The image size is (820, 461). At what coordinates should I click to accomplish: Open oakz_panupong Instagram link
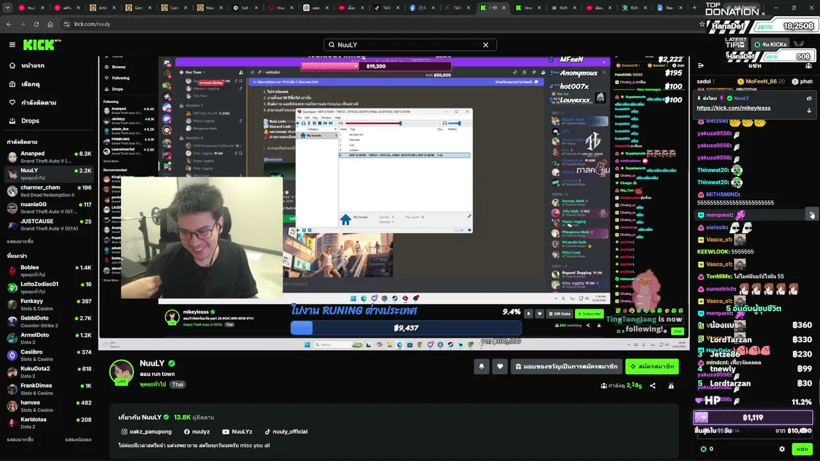tap(147, 432)
